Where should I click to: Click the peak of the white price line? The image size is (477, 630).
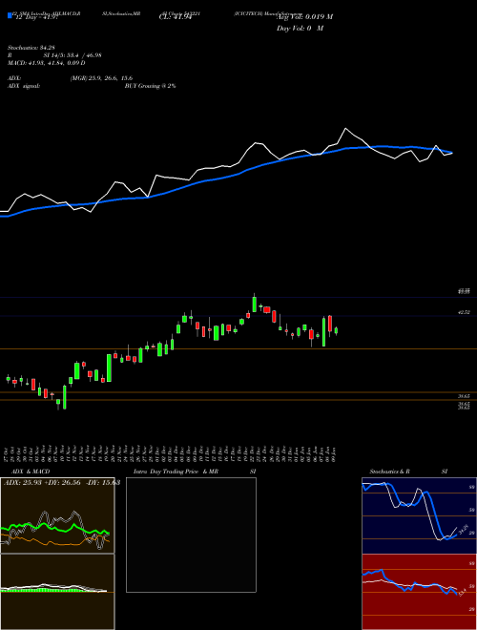345,129
